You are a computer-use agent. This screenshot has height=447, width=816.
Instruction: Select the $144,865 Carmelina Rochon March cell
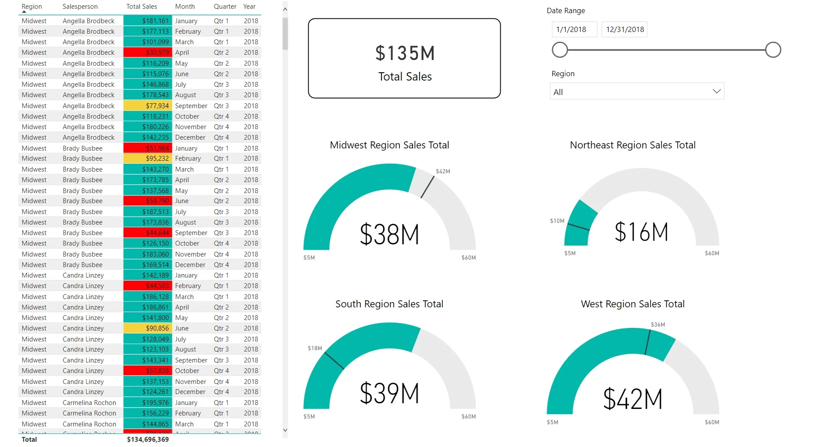pos(148,424)
